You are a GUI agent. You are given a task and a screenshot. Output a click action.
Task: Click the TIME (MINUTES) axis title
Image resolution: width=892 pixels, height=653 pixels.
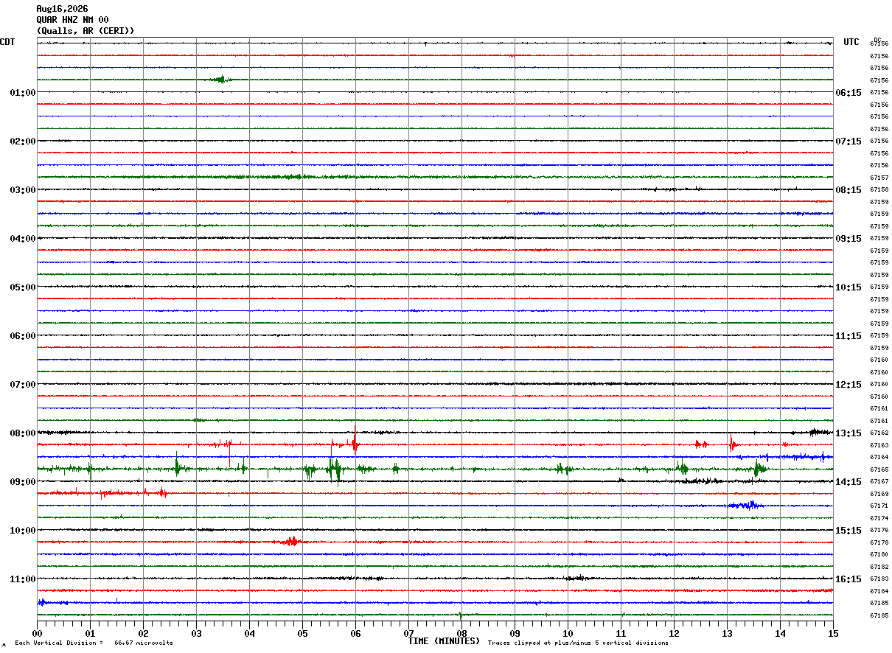point(444,641)
